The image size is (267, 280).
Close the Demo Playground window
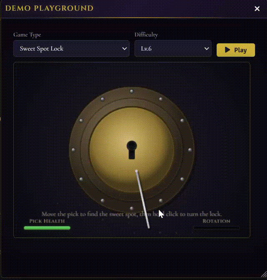(x=257, y=9)
